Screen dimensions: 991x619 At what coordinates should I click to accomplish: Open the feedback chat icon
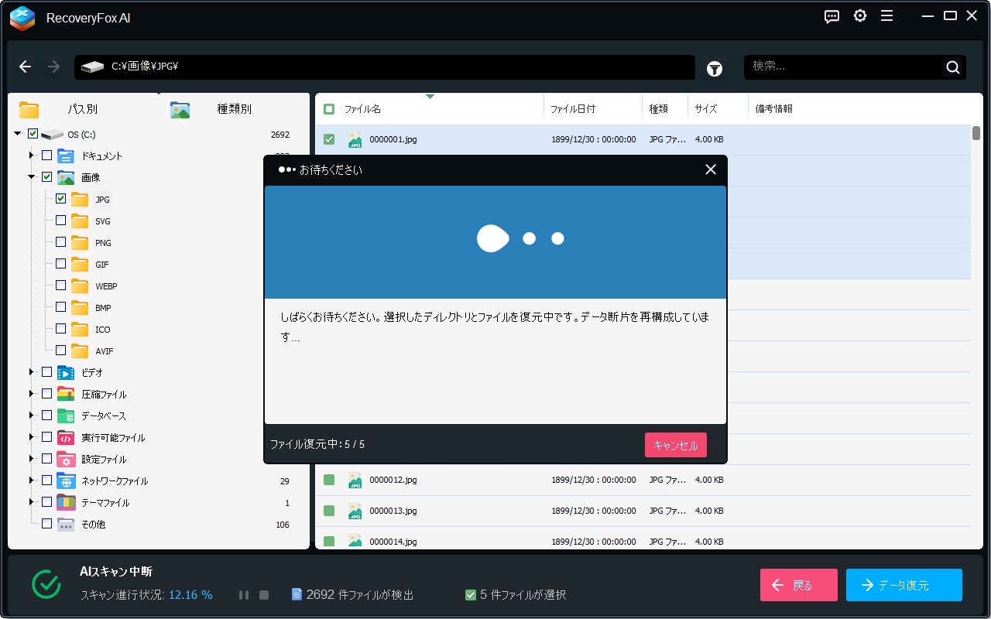tap(831, 15)
